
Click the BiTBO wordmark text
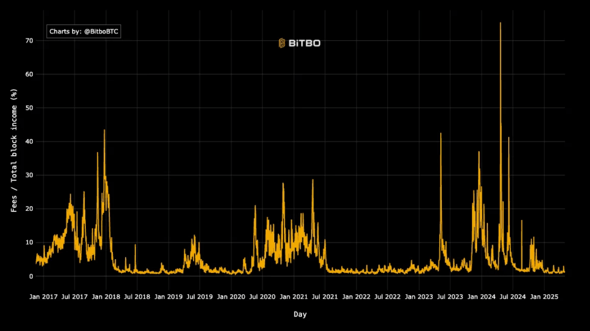pos(304,42)
